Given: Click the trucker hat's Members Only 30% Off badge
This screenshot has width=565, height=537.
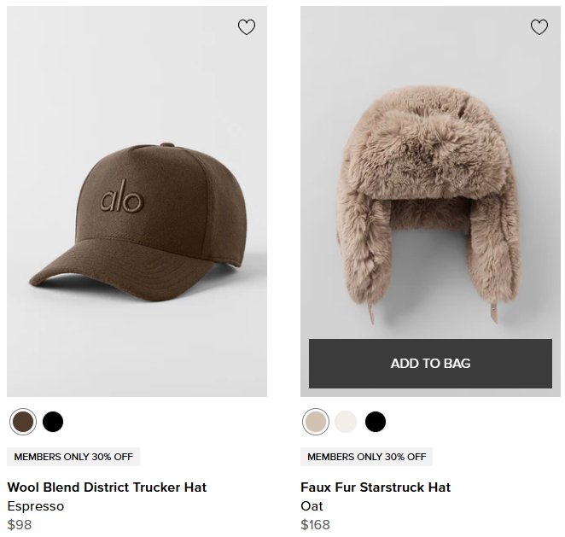Looking at the screenshot, I should 73,457.
